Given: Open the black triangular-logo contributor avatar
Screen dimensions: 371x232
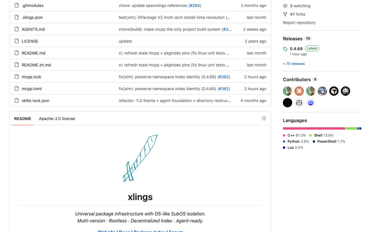Looking at the screenshot, I should 334,91.
